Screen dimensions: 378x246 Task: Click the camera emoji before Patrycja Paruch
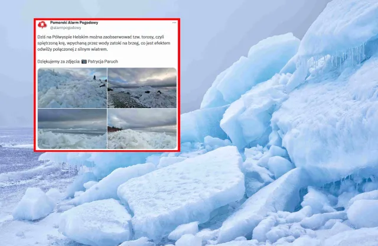tap(84, 61)
